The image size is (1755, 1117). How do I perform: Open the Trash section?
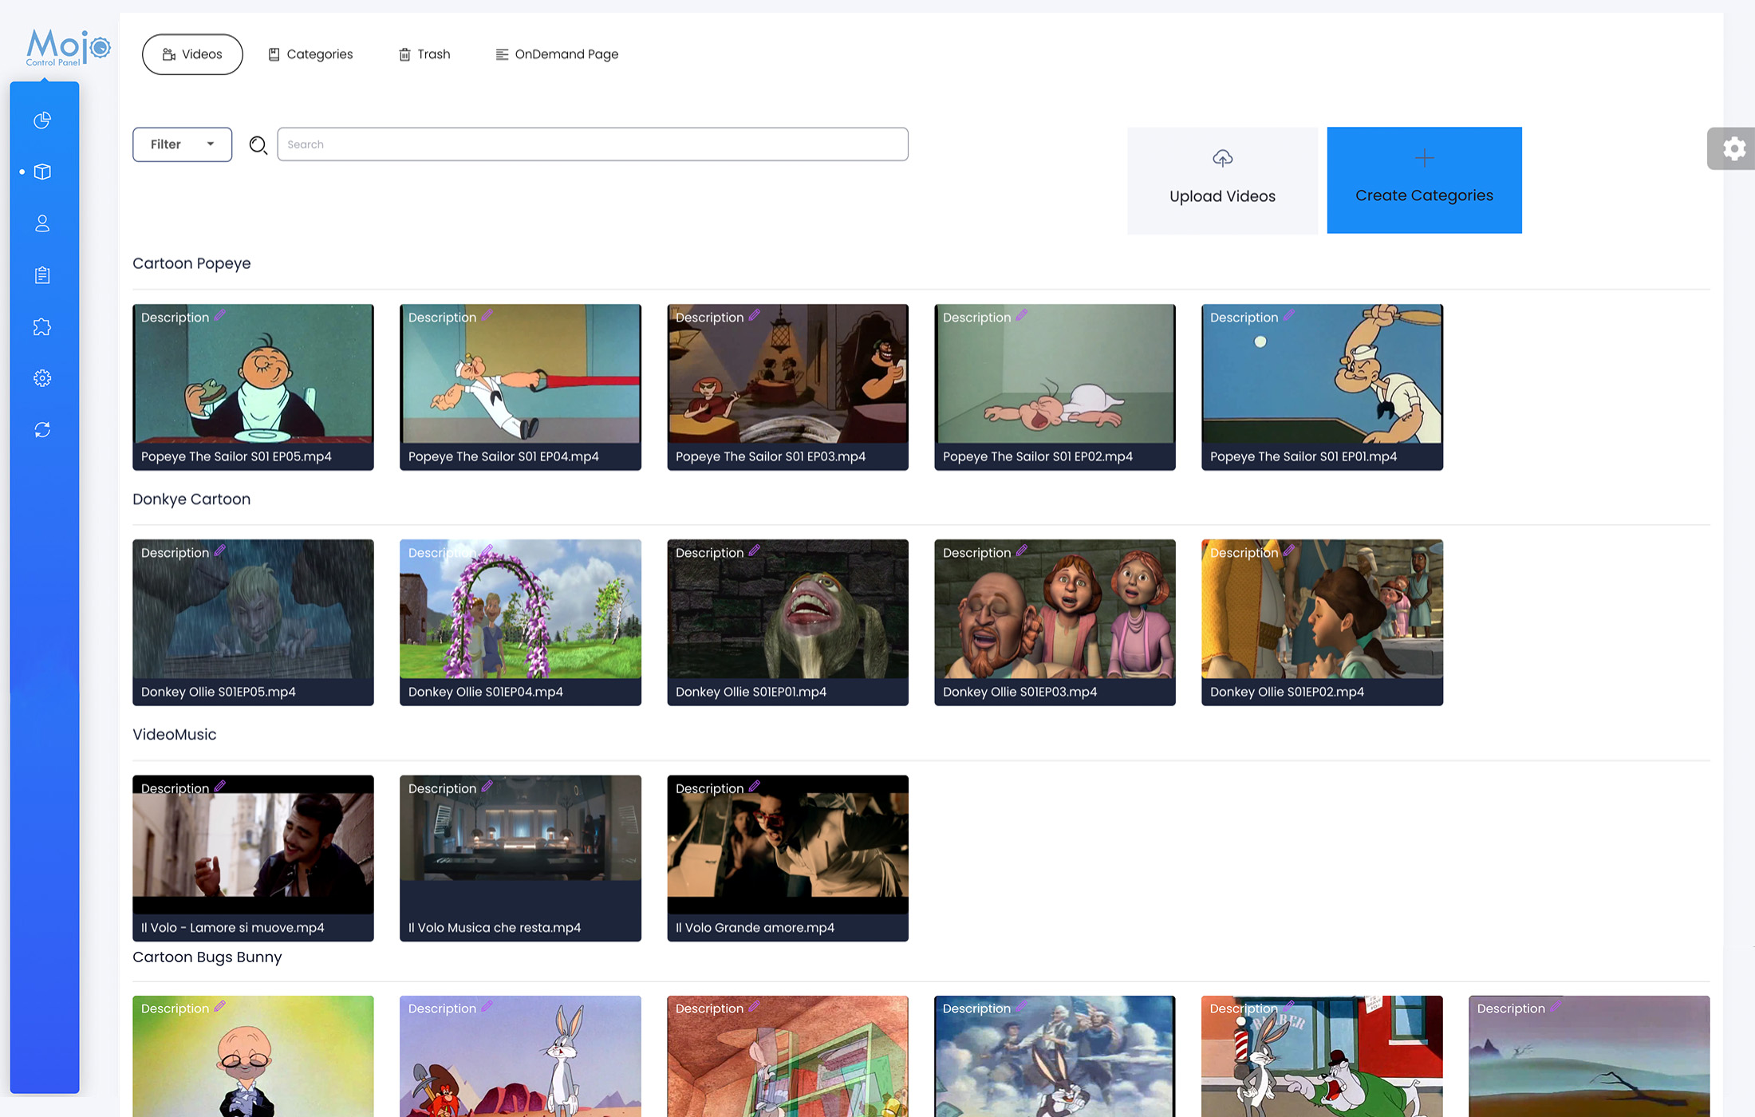pos(424,53)
